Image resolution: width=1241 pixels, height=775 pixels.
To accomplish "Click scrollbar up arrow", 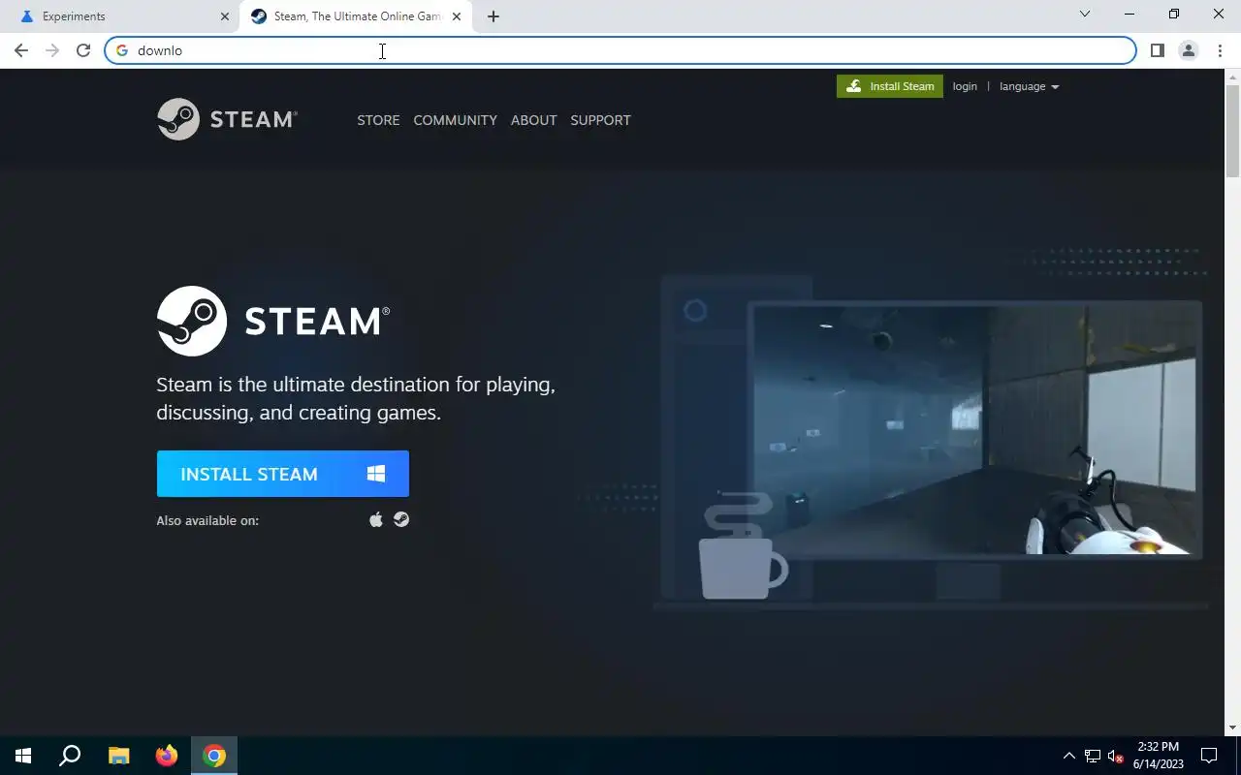I will click(x=1232, y=76).
